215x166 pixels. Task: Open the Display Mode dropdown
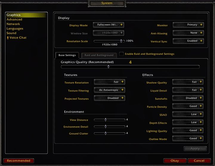coord(109,25)
